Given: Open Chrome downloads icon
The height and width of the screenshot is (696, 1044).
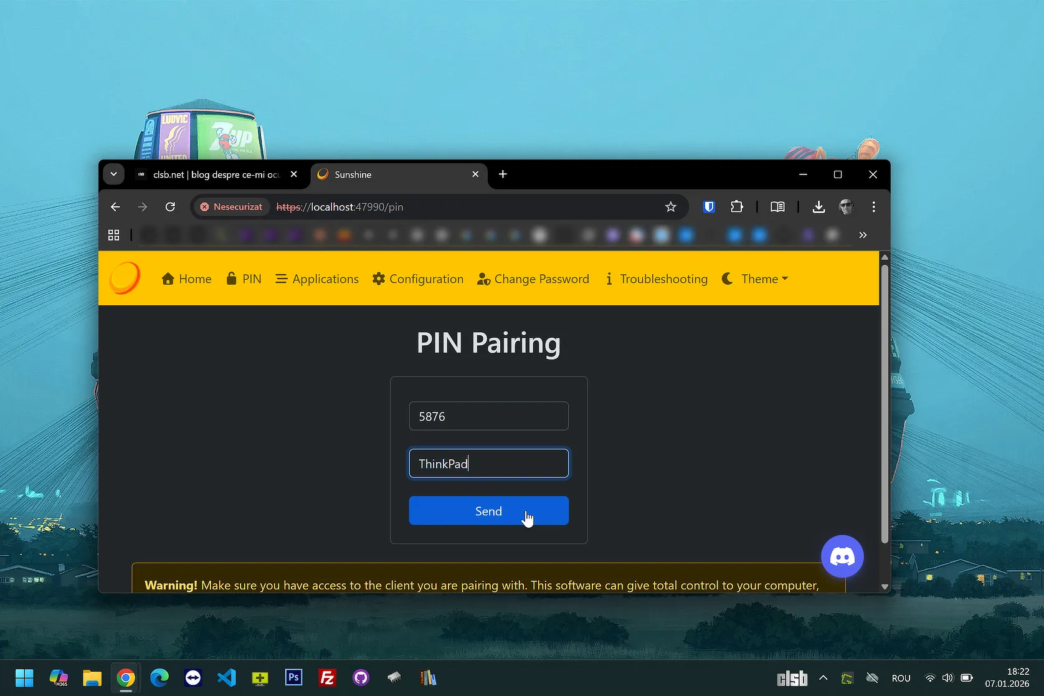Looking at the screenshot, I should coord(819,207).
